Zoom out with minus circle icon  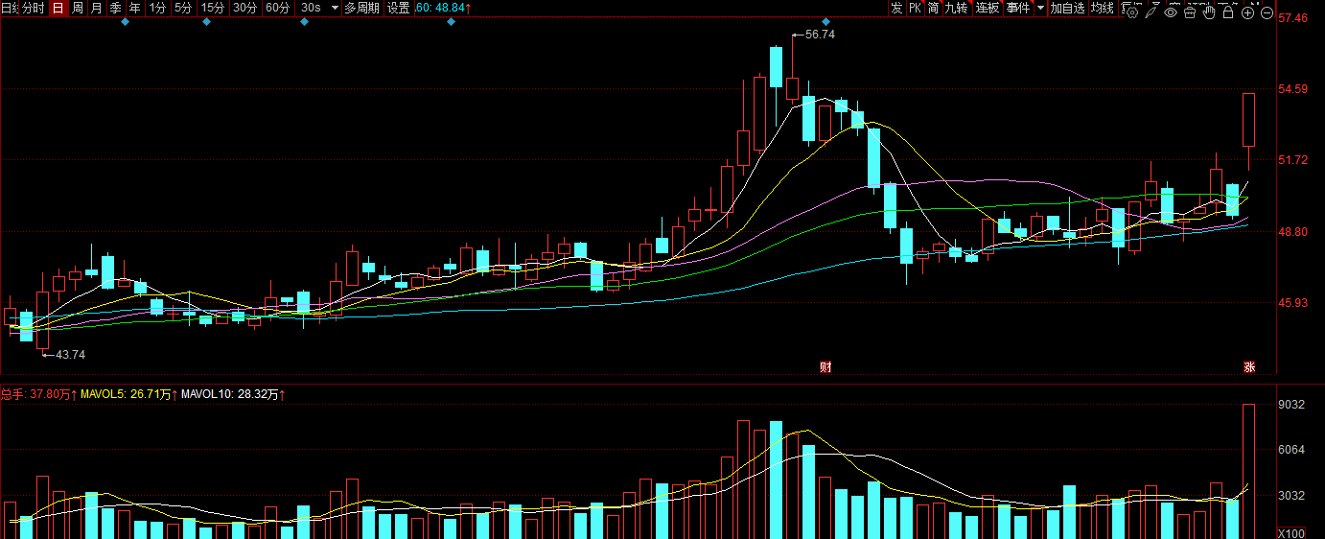1267,12
